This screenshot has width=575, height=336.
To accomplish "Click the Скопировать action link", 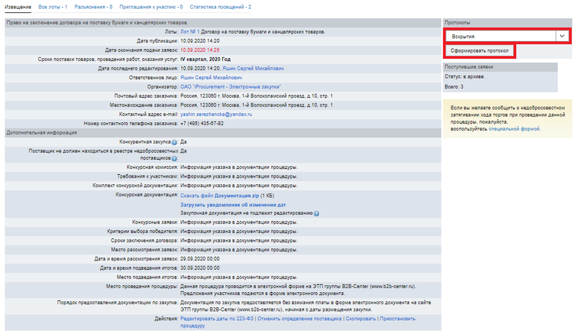I will (x=362, y=317).
